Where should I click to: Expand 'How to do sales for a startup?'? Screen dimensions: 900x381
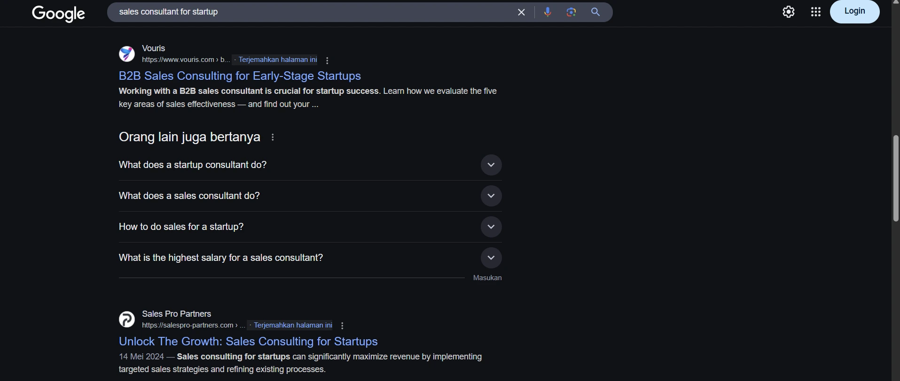310,227
